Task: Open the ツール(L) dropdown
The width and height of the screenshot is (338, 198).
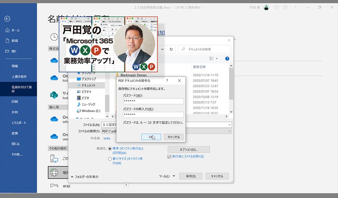Action: [167, 176]
